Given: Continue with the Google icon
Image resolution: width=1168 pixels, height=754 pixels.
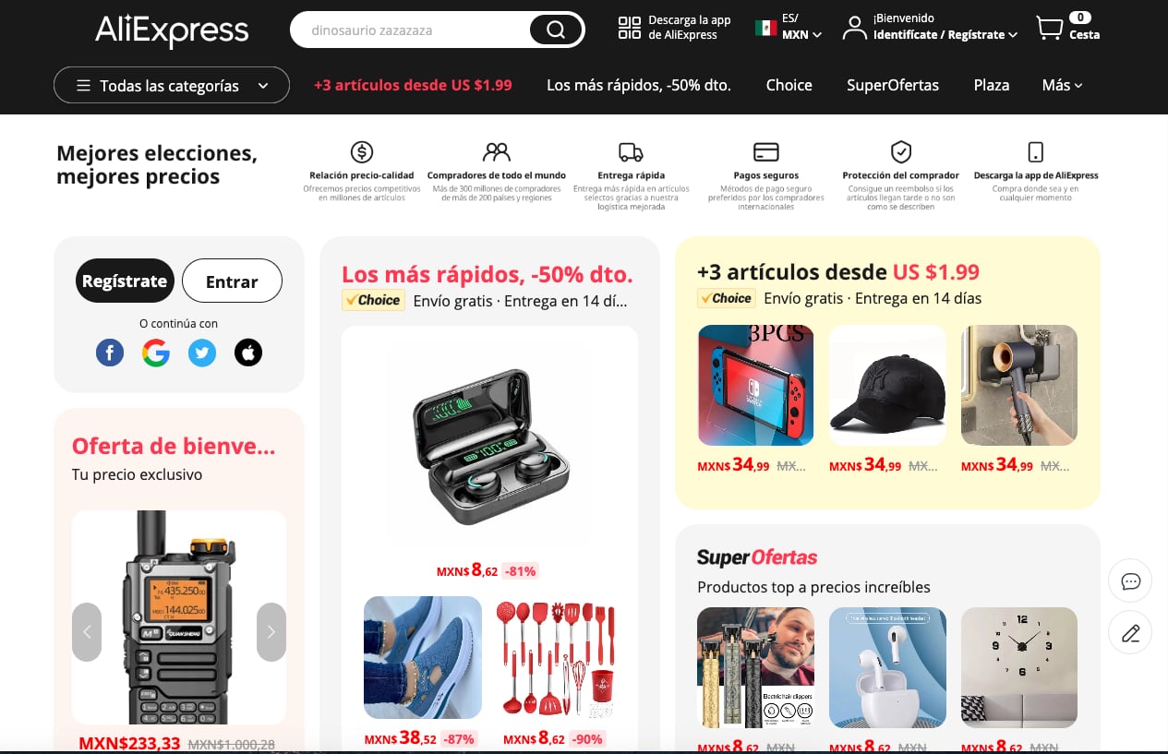Looking at the screenshot, I should pyautogui.click(x=156, y=353).
